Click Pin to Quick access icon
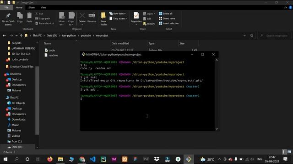The width and height of the screenshot is (293, 164). pos(8,19)
